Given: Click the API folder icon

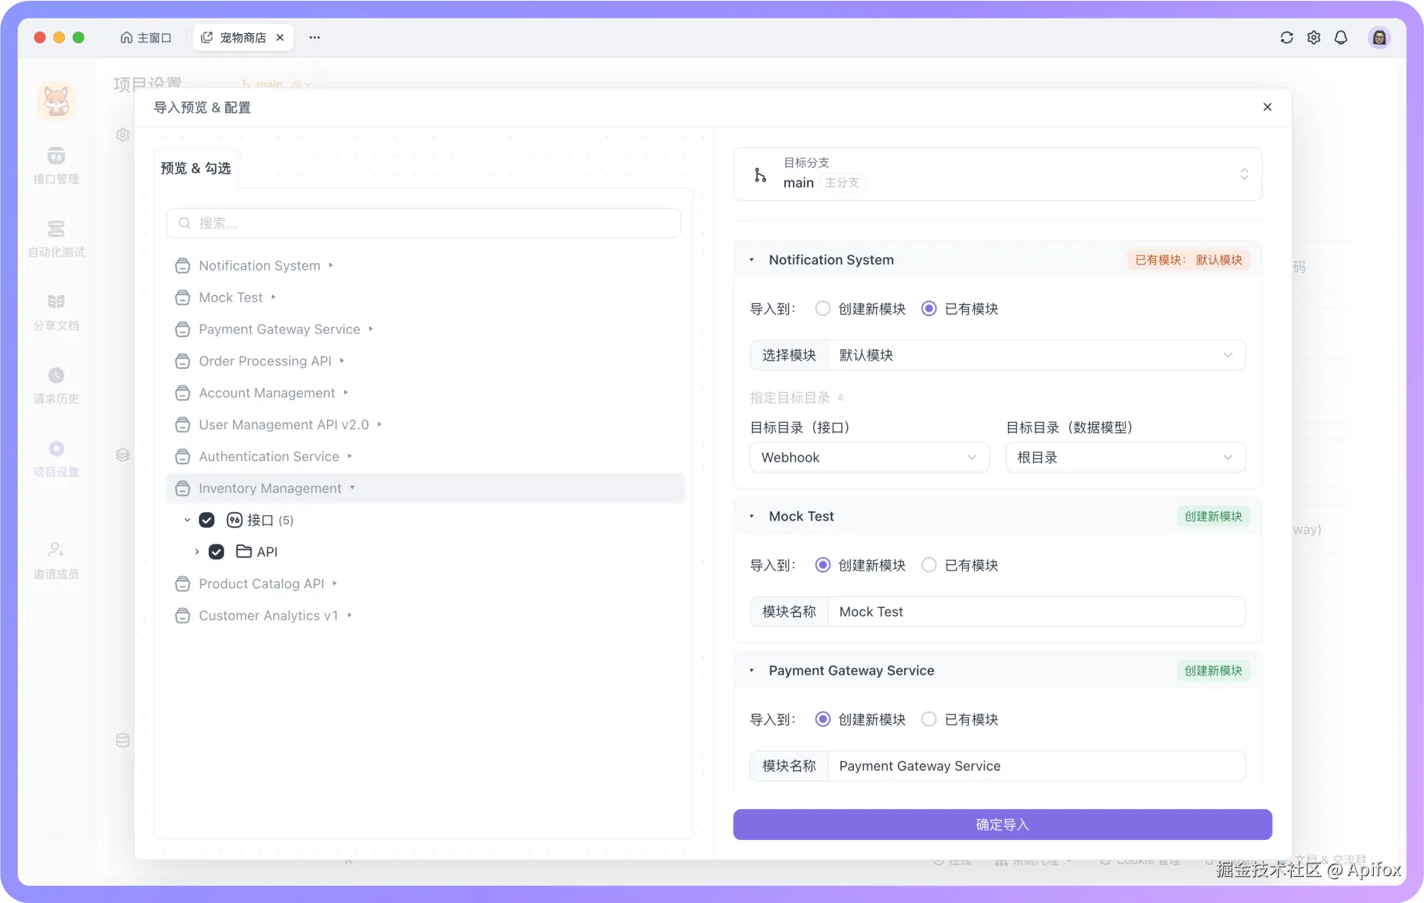Looking at the screenshot, I should point(243,551).
